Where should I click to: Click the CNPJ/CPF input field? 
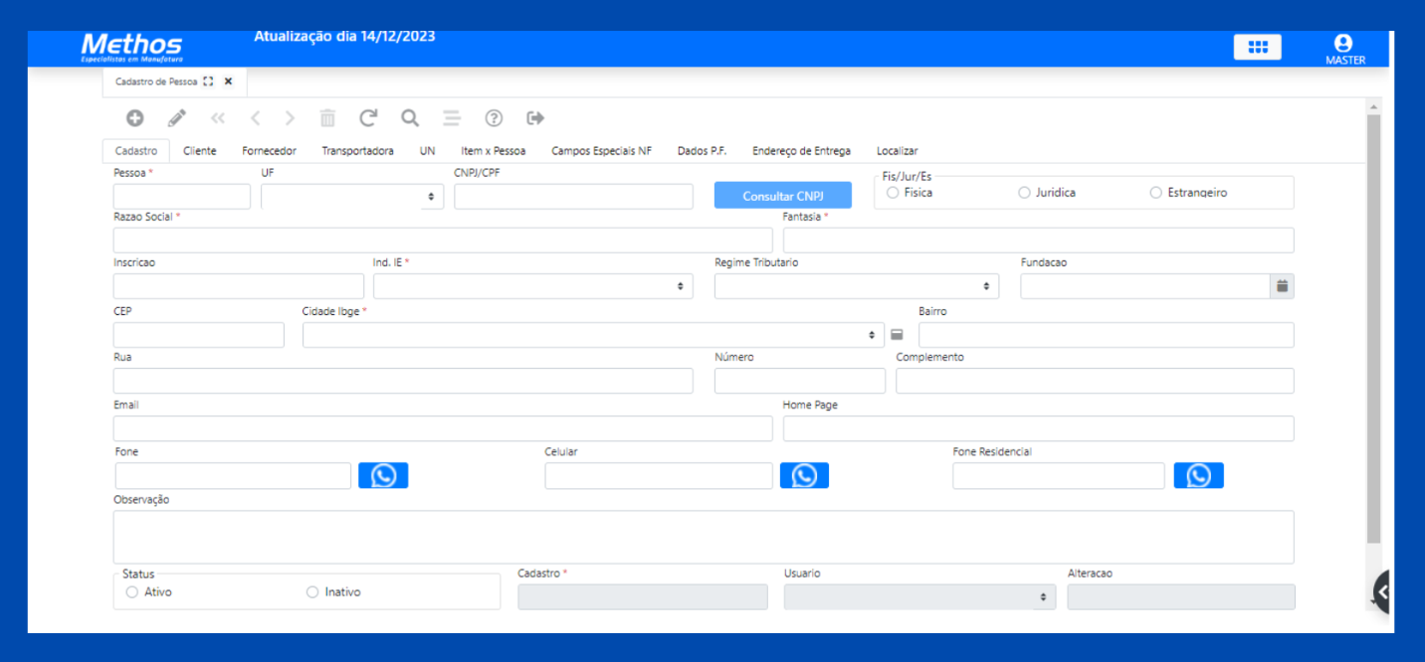tap(573, 197)
